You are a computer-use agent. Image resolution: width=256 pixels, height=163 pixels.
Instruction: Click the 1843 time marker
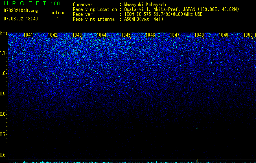click(77, 35)
